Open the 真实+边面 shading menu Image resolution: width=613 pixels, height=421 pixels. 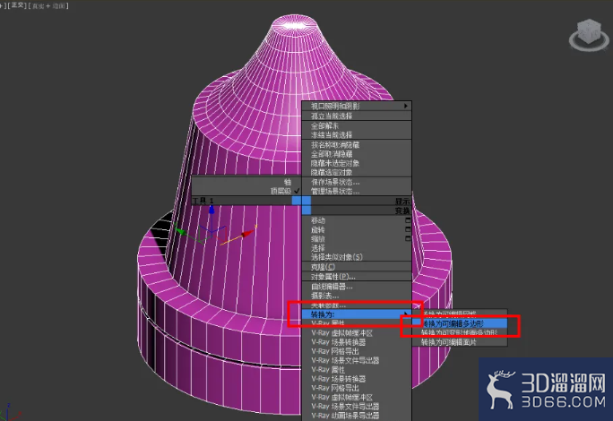[48, 6]
